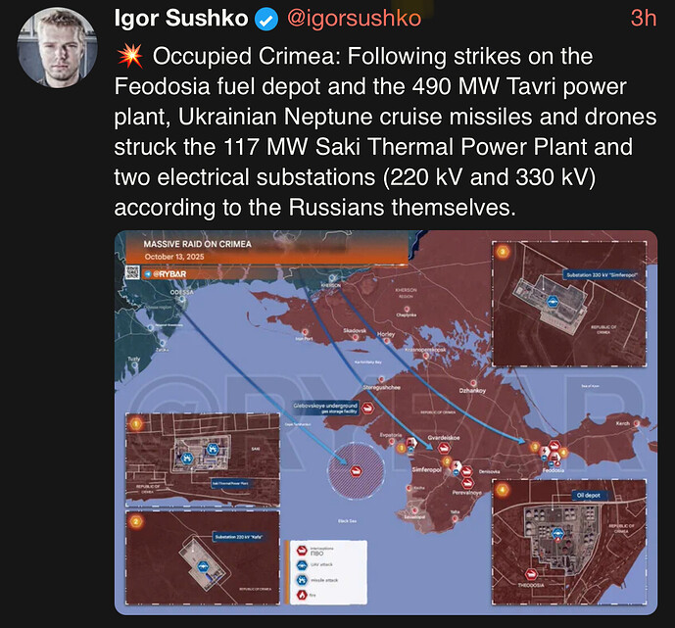Screen dimensions: 675x628
Task: Click the Igor Sushko display name
Action: click(182, 19)
